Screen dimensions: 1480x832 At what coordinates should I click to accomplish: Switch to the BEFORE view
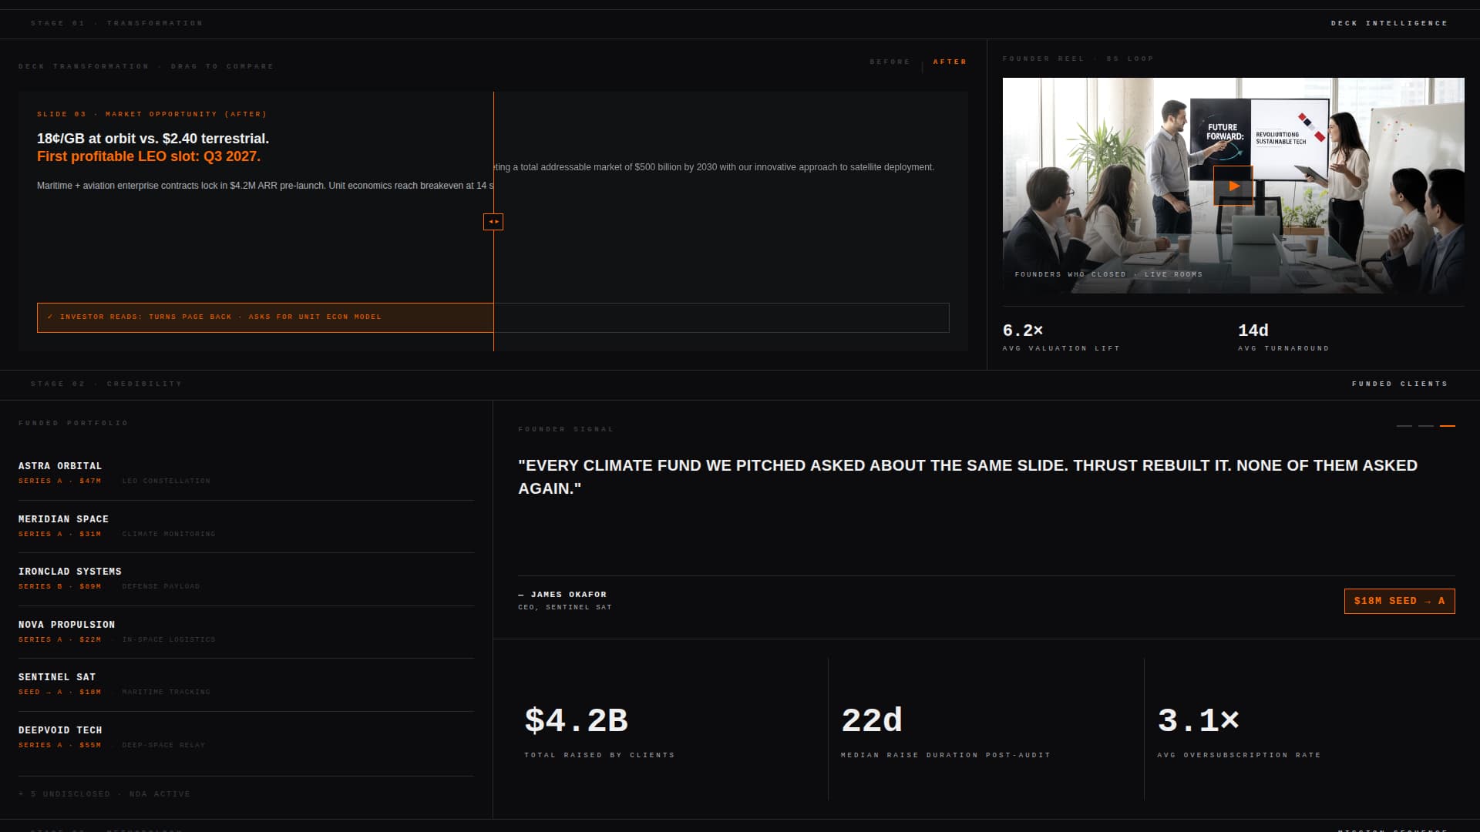(x=890, y=62)
